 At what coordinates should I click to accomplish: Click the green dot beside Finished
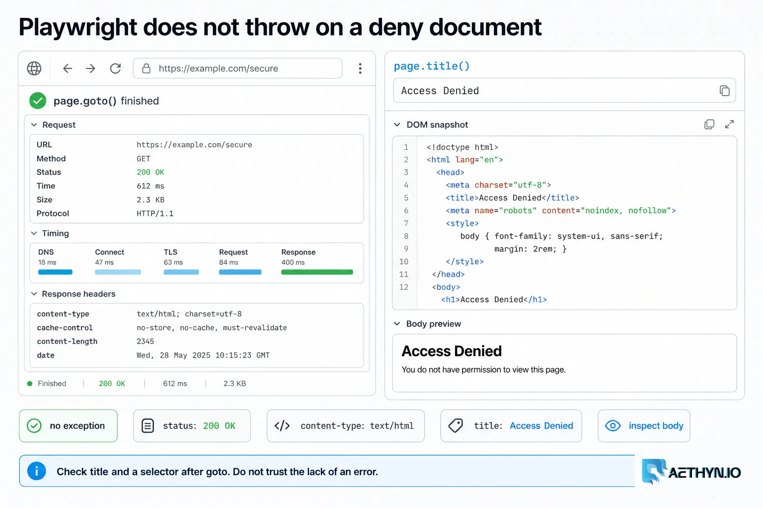coord(30,383)
